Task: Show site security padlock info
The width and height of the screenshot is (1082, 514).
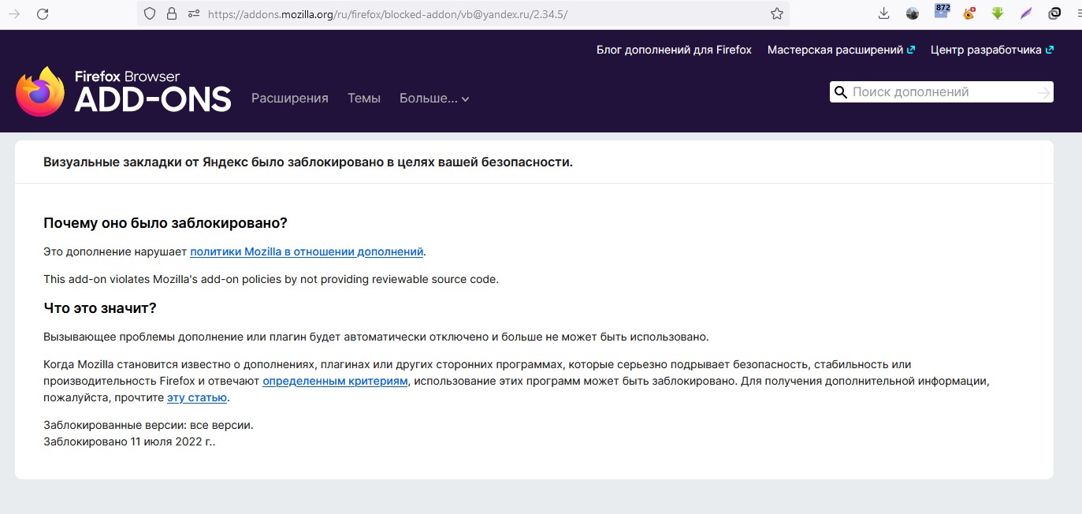Action: click(172, 13)
